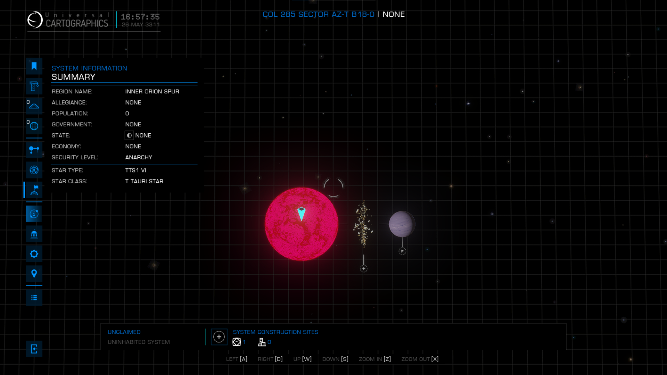Viewport: 667px width, 375px height.
Task: Click the TTS1 VI star type value
Action: pyautogui.click(x=135, y=170)
